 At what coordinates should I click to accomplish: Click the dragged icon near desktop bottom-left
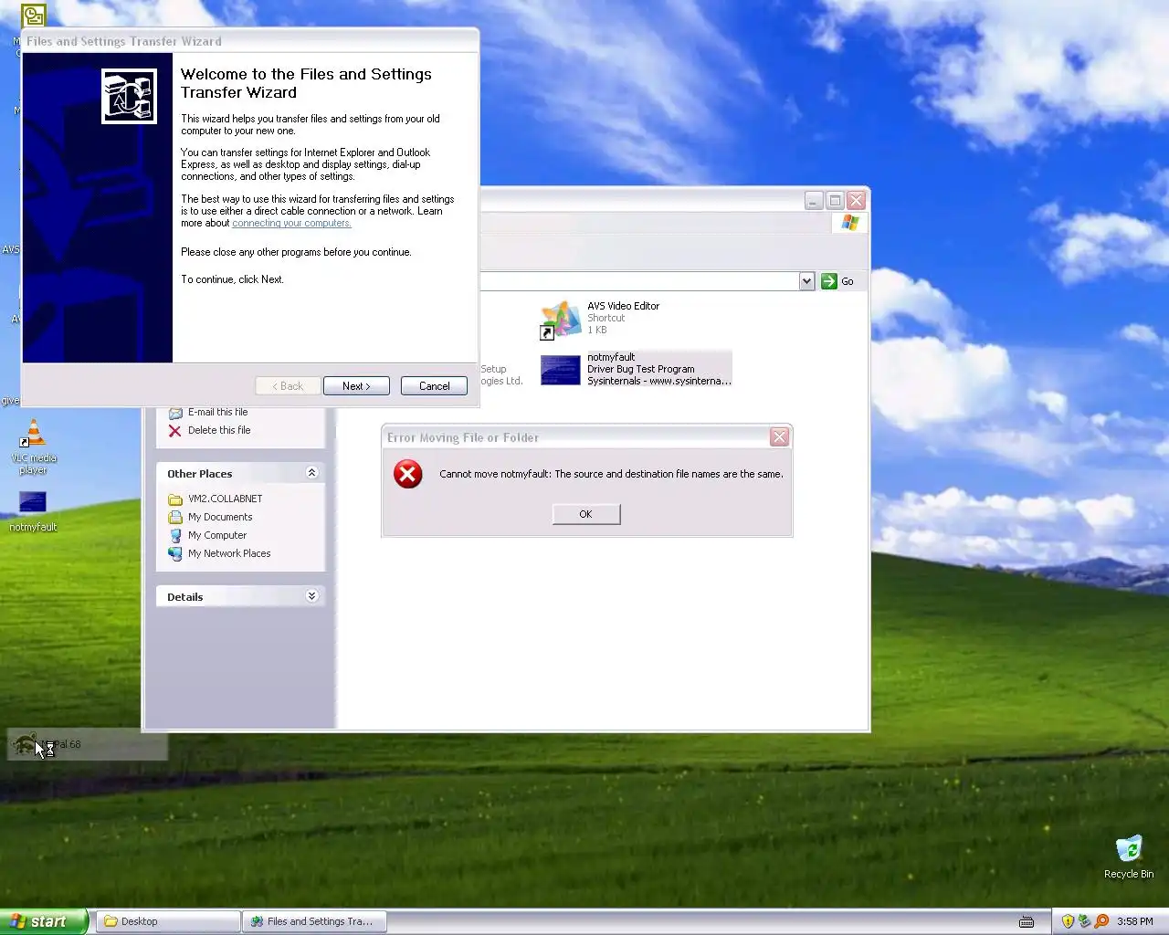[x=26, y=744]
